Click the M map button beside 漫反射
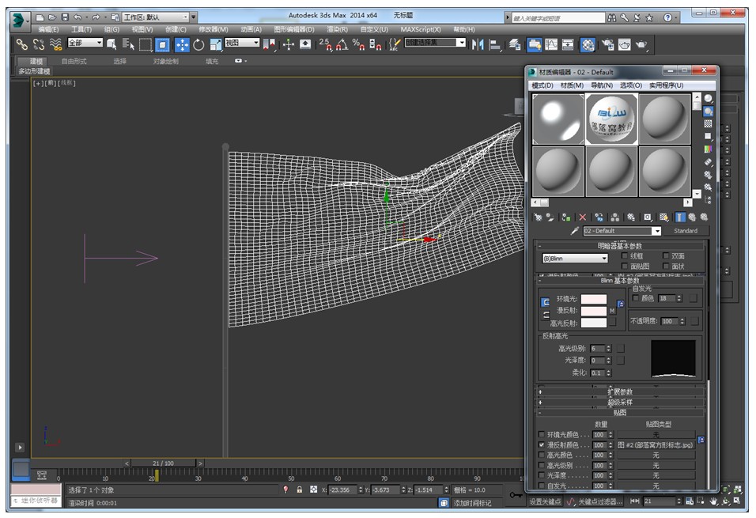Screen dimensions: 756x518 (x=612, y=311)
